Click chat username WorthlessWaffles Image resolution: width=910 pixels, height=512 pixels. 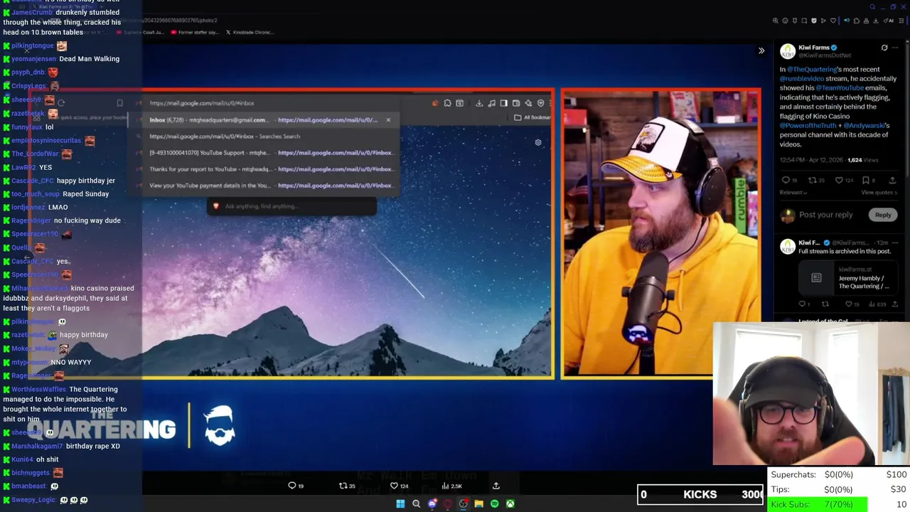point(39,389)
